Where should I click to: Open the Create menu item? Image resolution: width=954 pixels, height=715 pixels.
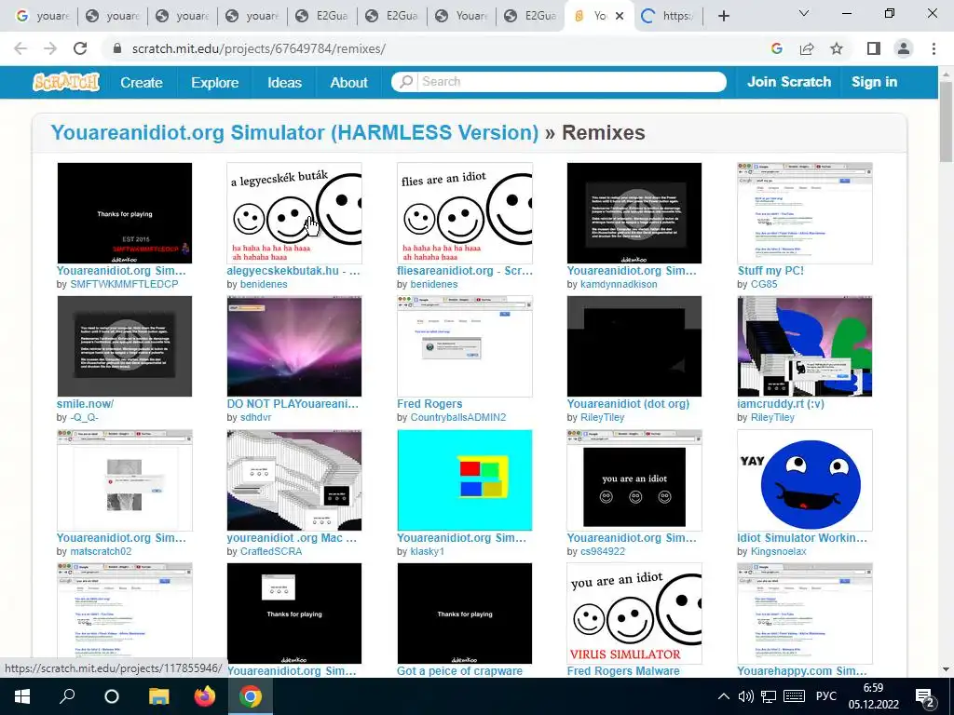point(142,82)
